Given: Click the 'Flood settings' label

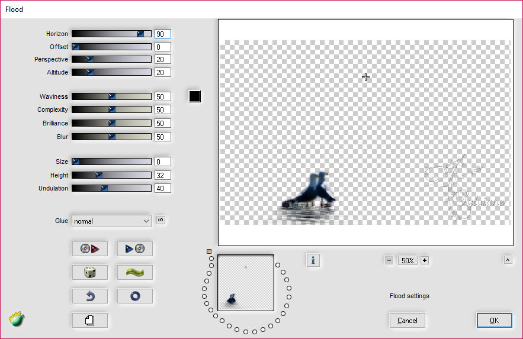Looking at the screenshot, I should 409,296.
